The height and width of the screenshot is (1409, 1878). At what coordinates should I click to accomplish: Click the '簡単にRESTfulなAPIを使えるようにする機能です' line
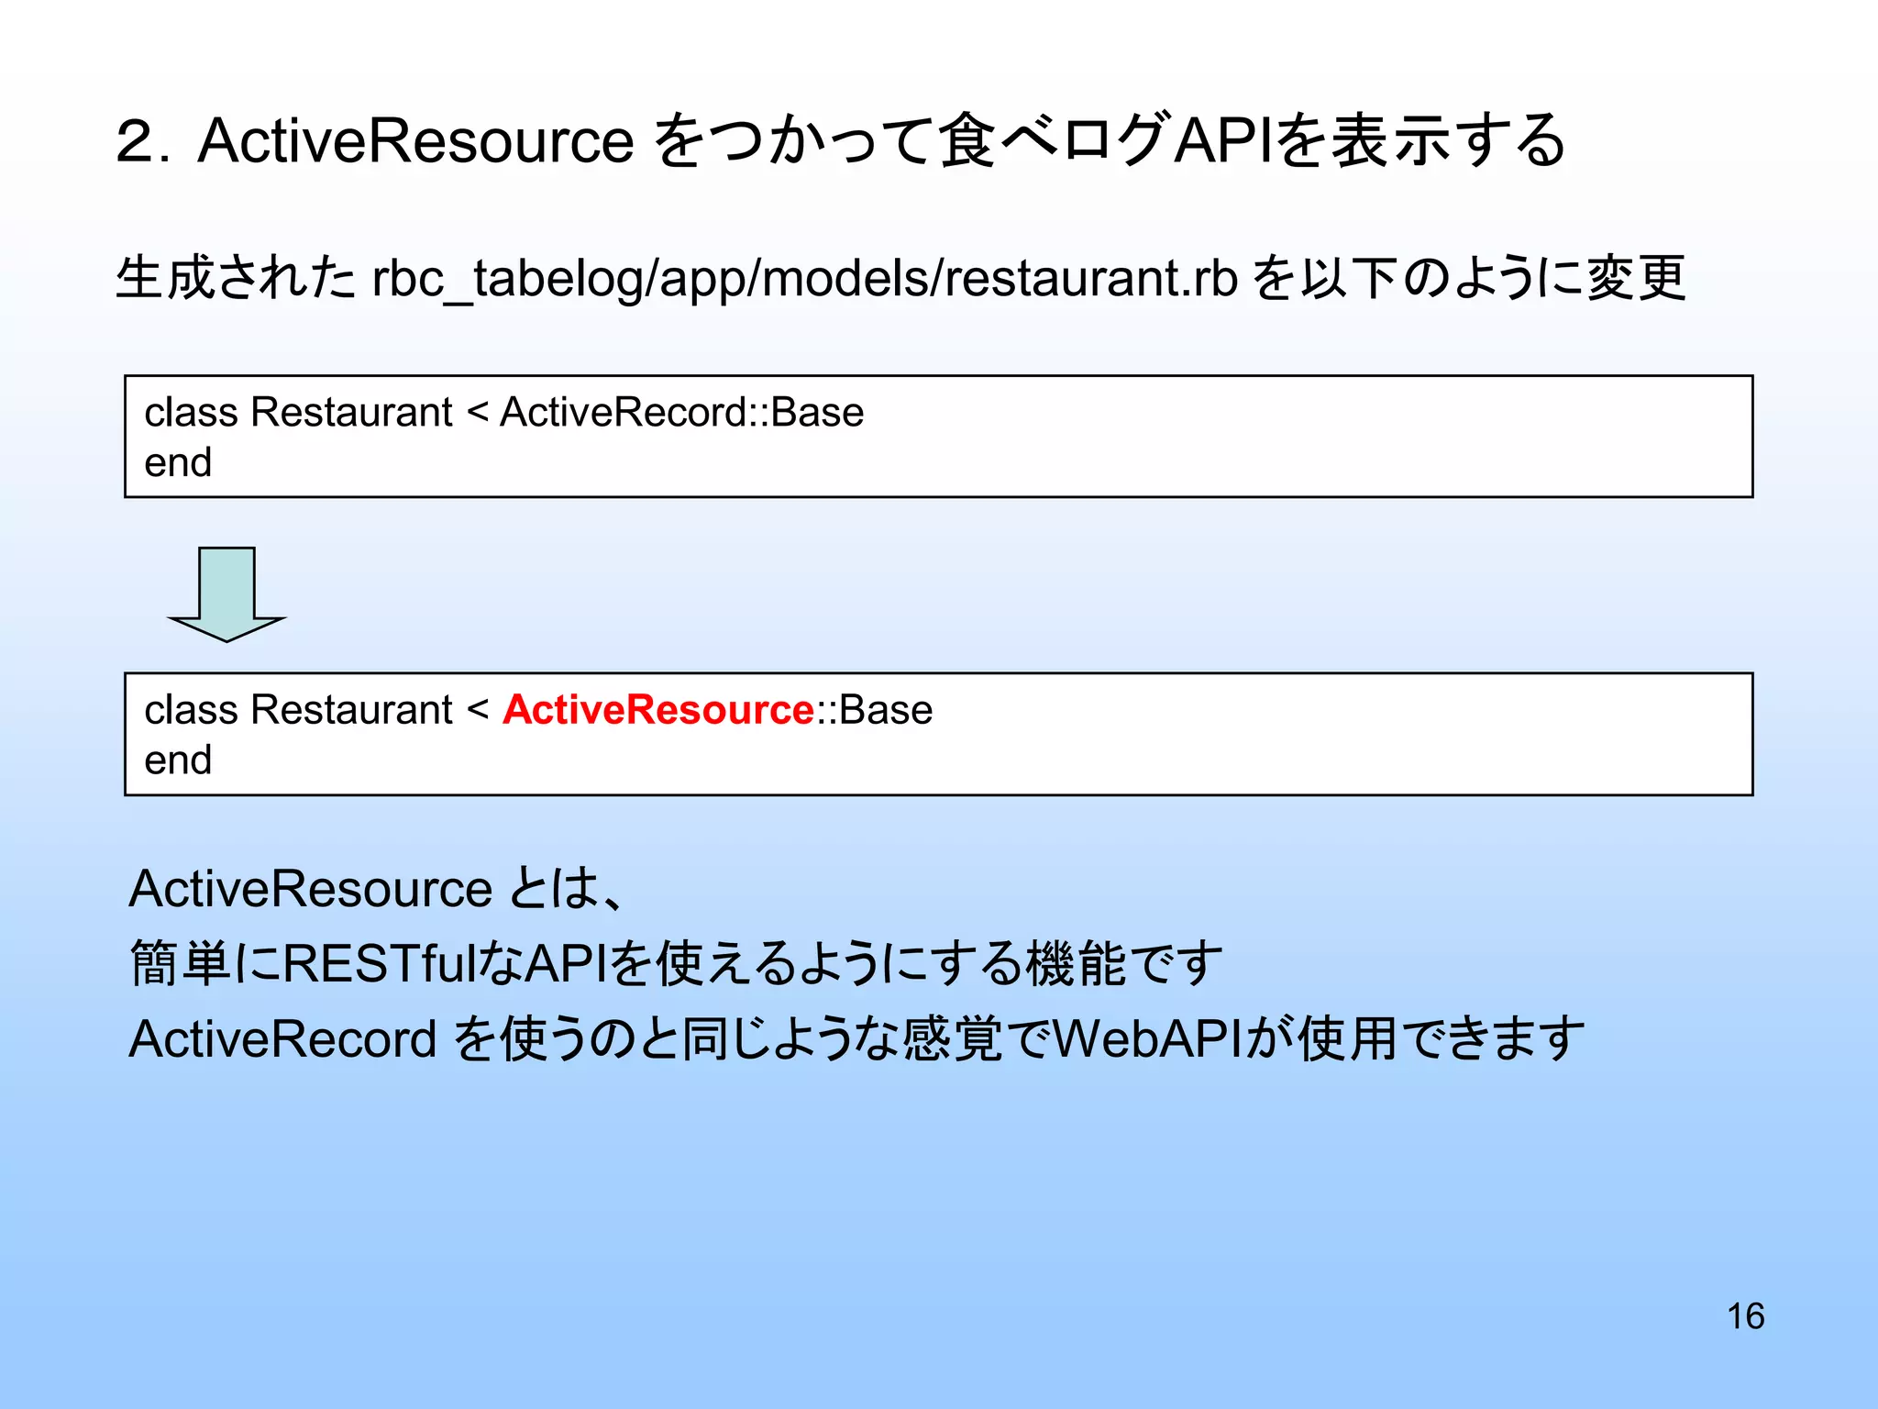click(677, 963)
